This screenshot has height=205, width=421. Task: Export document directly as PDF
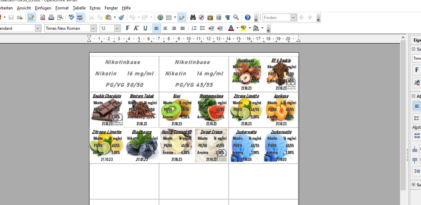(43, 18)
